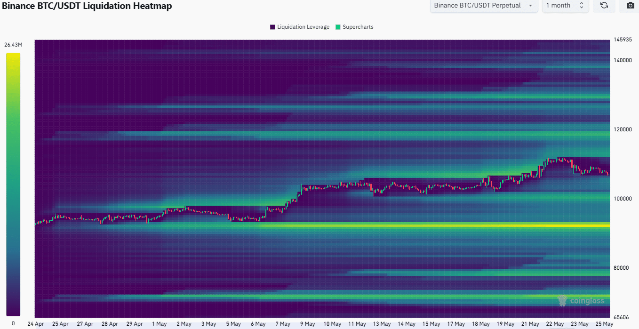The image size is (639, 329).
Task: Click the 9 May date label
Action: pos(307,324)
